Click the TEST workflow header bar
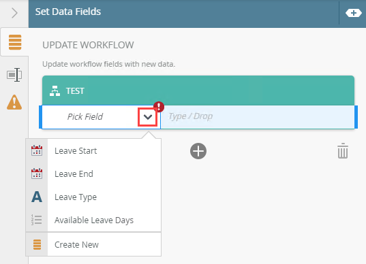This screenshot has height=264, width=366. pos(198,90)
